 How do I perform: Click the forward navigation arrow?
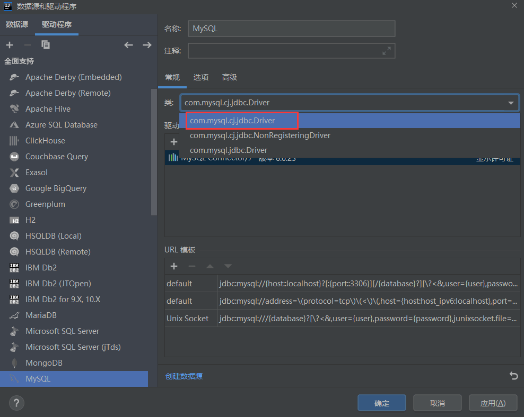tap(147, 45)
